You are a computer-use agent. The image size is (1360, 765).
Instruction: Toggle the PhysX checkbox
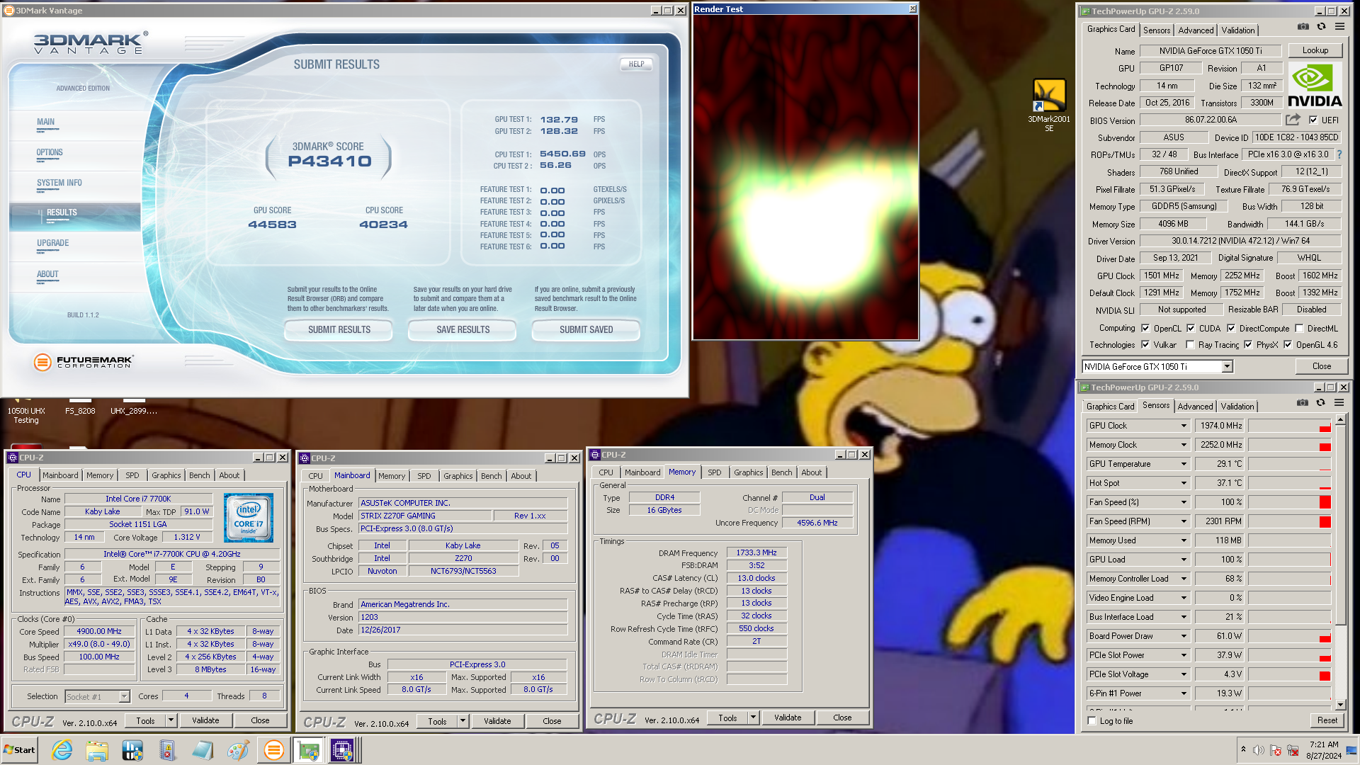tap(1248, 345)
